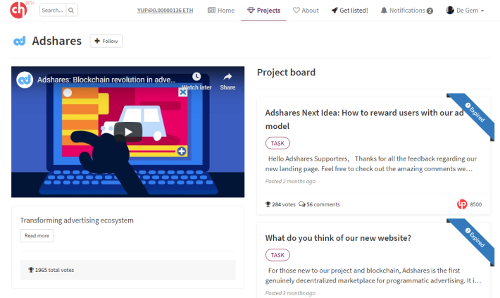Open Notifications menu item

406,10
